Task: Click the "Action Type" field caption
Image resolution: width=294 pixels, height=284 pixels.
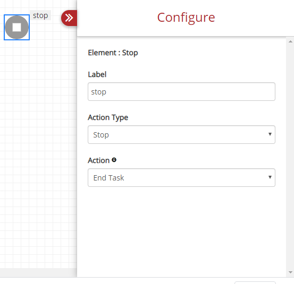Action: (108, 117)
